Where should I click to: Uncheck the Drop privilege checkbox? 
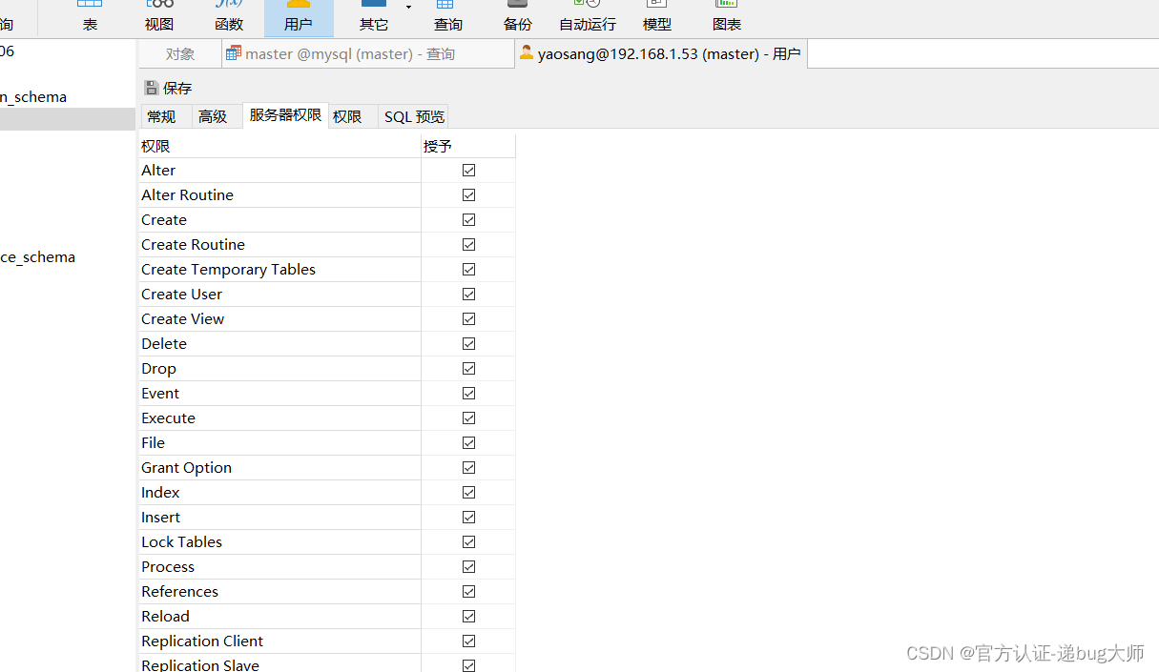click(x=468, y=369)
